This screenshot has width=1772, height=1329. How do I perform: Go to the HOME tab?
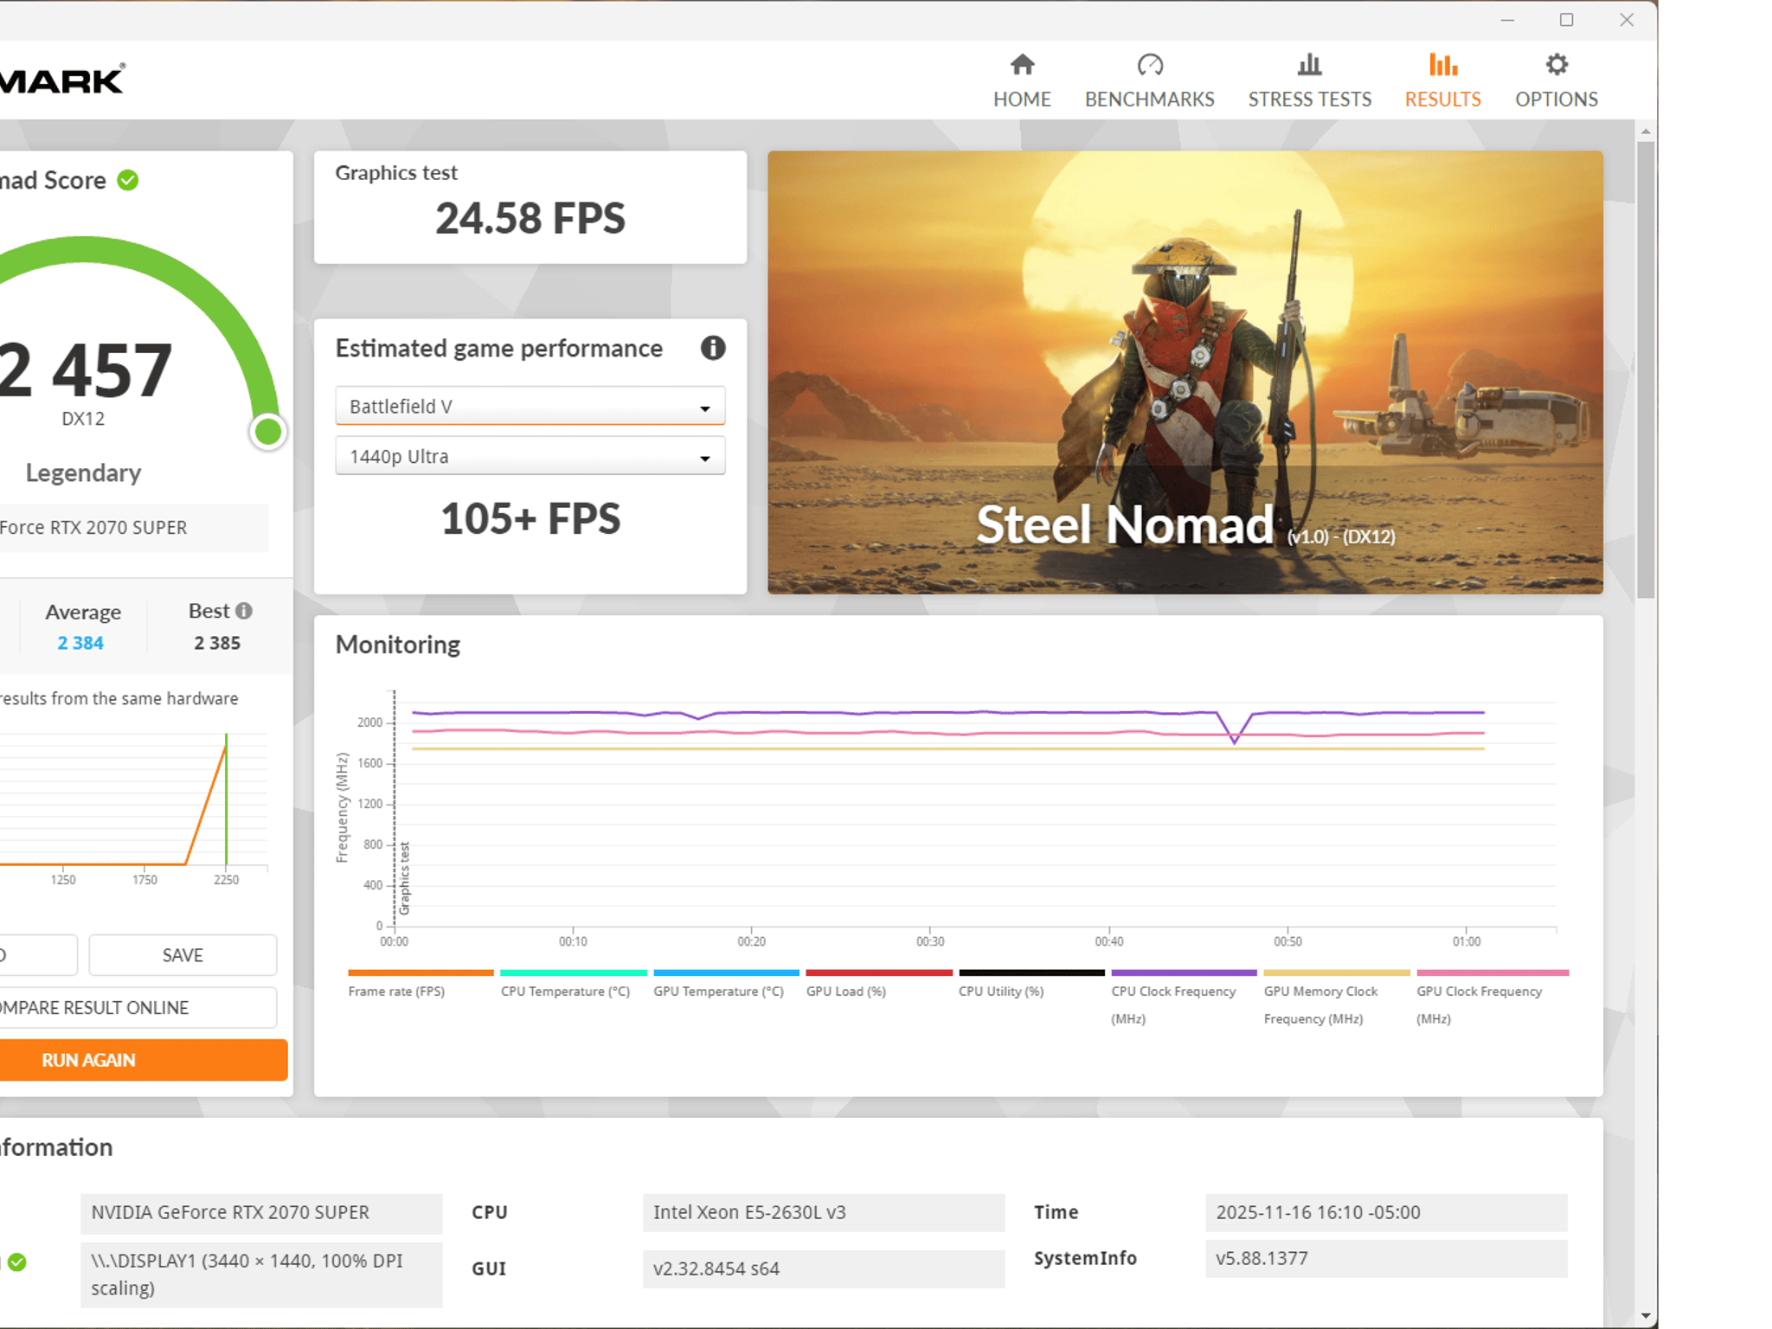tap(1022, 81)
